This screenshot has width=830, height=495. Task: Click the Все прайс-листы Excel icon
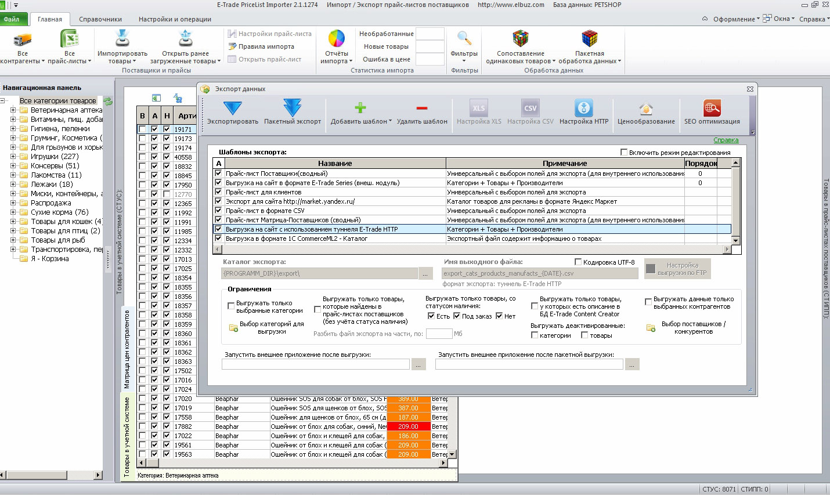70,39
